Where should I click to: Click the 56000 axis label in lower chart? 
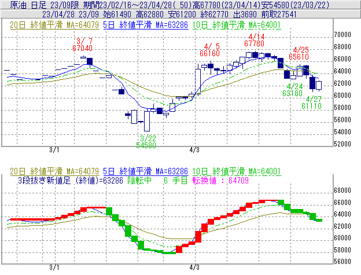(342, 262)
